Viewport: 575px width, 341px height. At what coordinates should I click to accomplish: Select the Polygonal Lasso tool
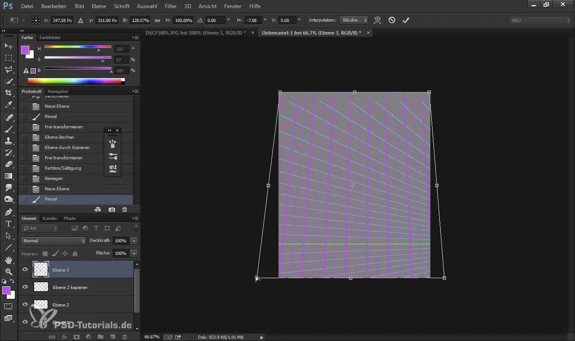[x=9, y=70]
